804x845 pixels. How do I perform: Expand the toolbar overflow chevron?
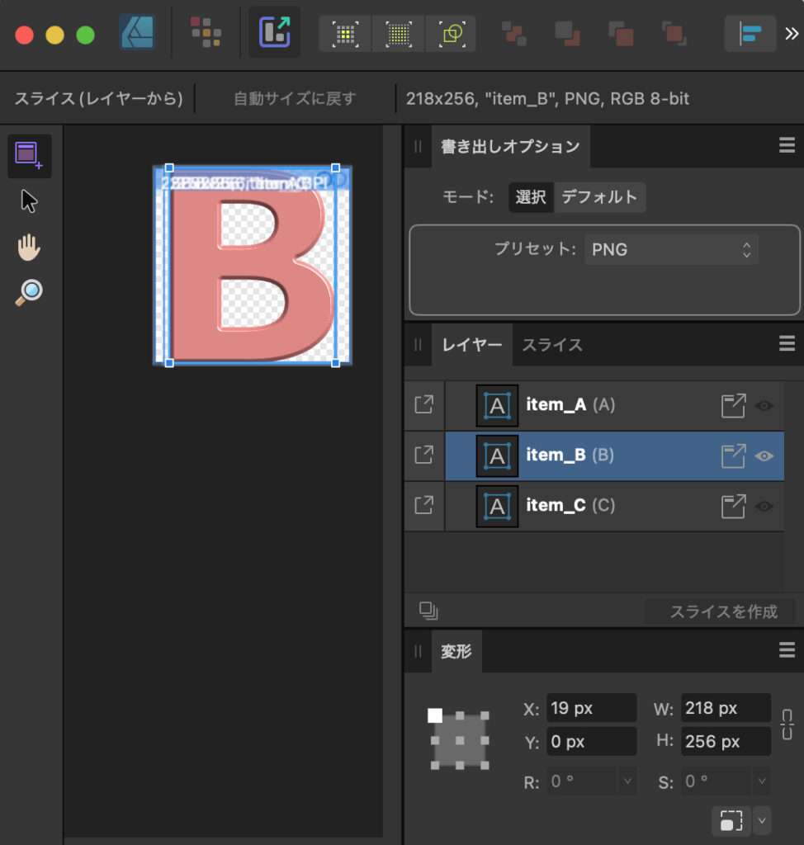(791, 34)
